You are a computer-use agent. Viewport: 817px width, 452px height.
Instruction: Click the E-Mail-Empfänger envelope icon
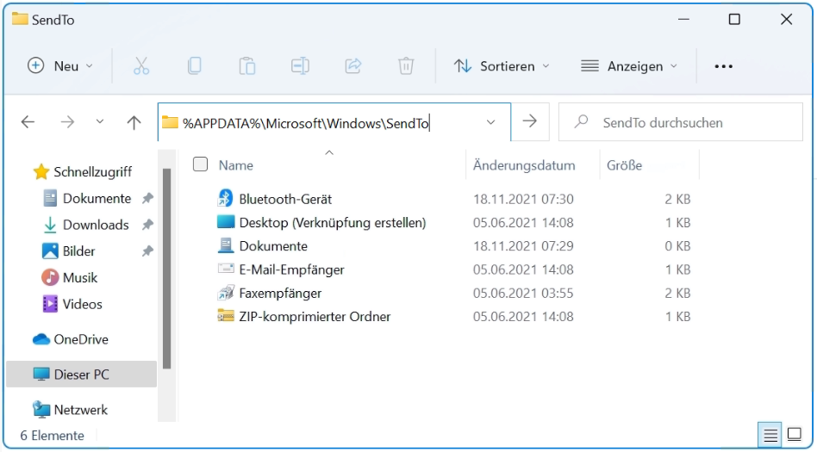point(226,269)
